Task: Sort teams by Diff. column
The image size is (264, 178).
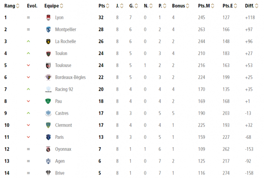Action: 257,6
